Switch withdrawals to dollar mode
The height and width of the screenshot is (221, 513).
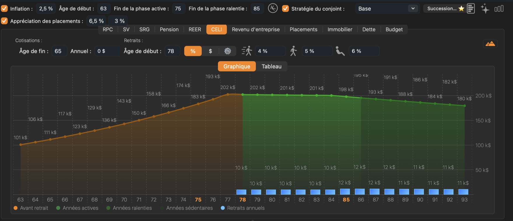(x=210, y=51)
